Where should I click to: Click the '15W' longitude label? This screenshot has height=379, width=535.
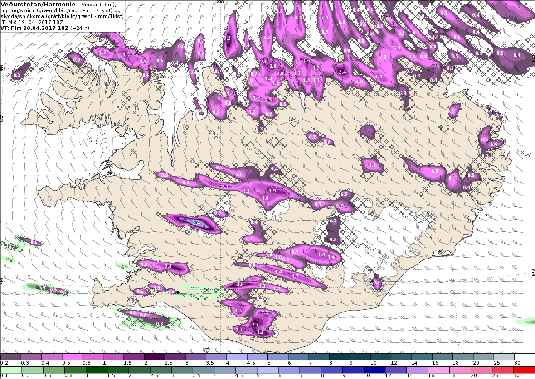coord(431,2)
